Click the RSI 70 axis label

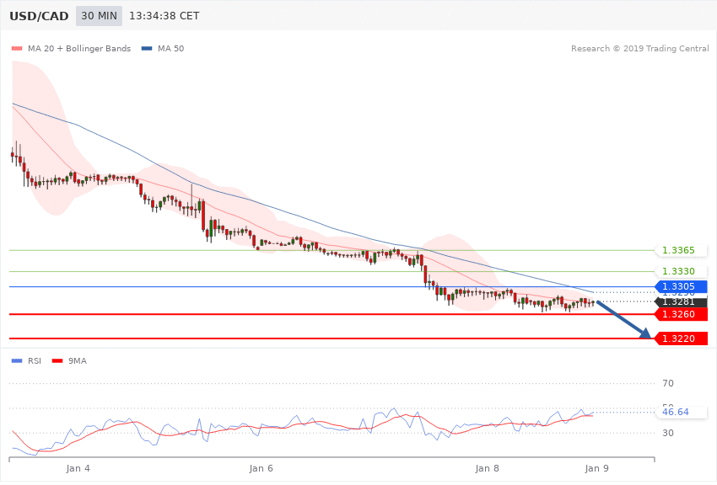tap(668, 383)
